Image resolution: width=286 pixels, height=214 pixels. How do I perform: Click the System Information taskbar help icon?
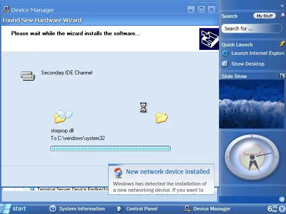pyautogui.click(x=53, y=209)
